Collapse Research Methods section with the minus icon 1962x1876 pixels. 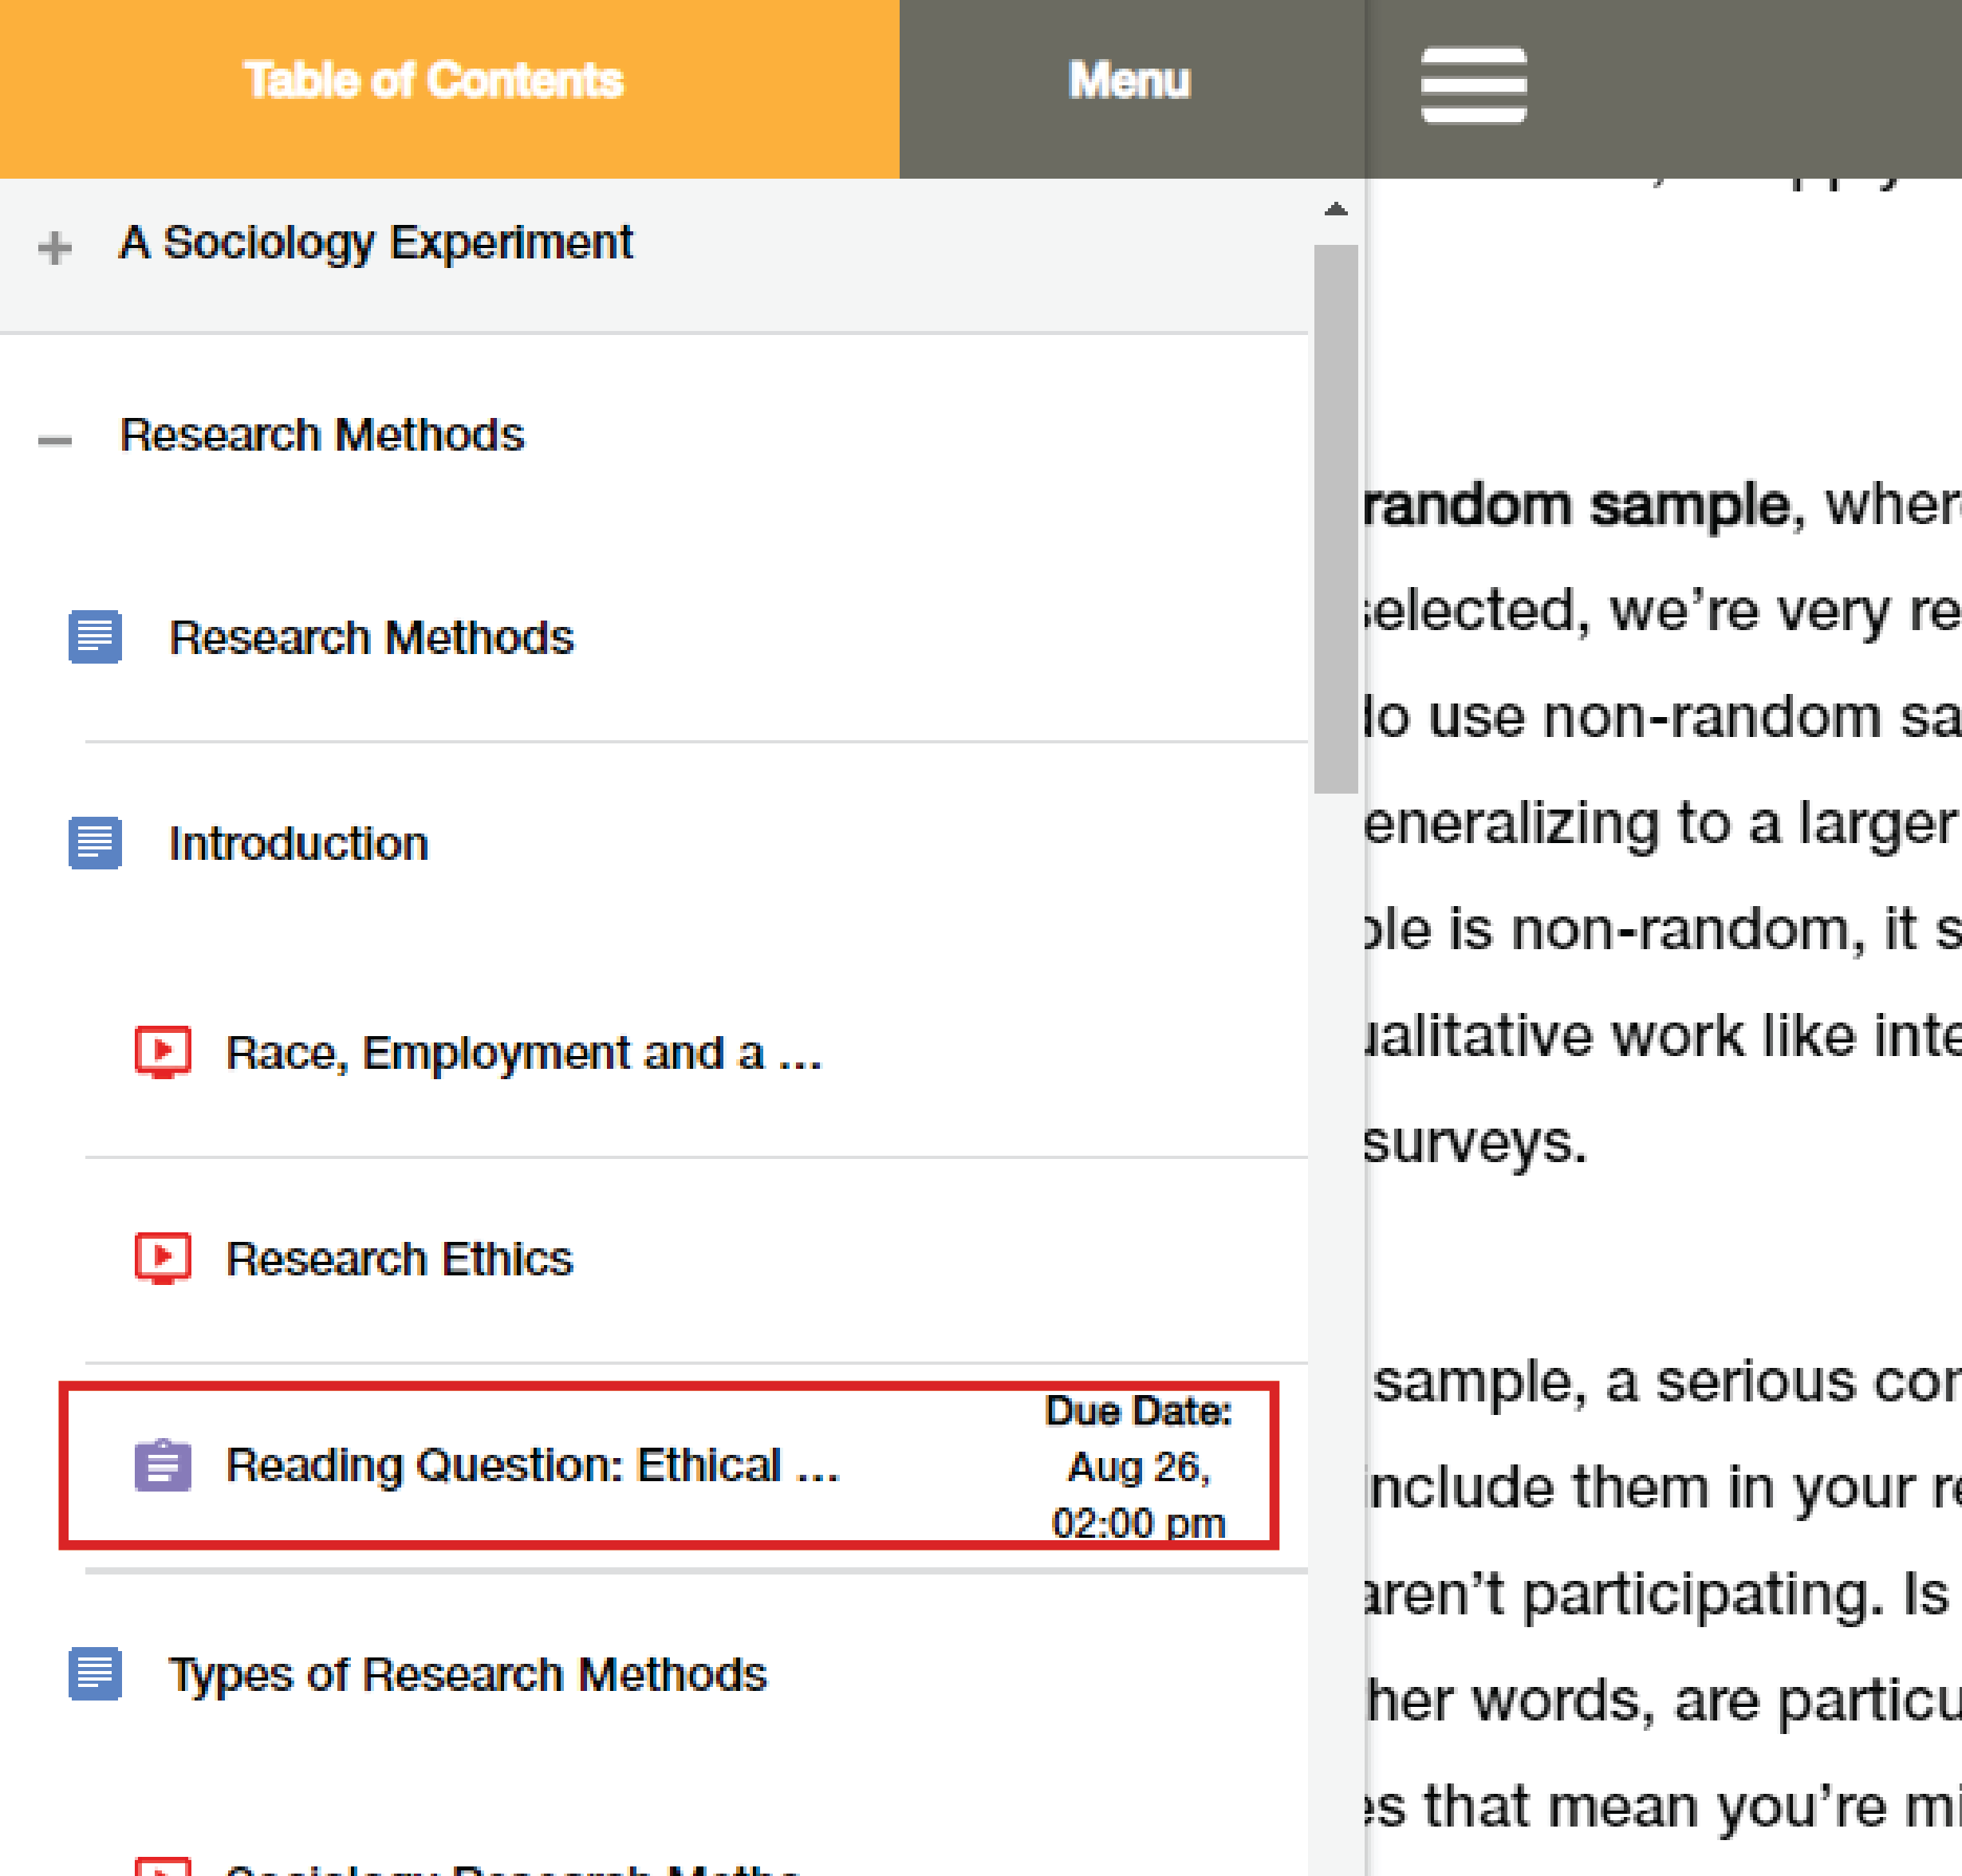[55, 440]
